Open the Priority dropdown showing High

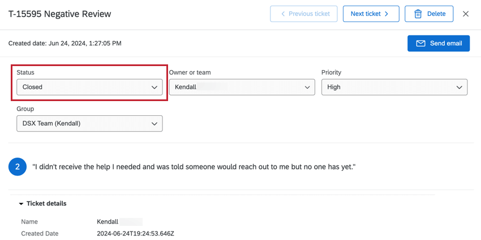pyautogui.click(x=394, y=88)
